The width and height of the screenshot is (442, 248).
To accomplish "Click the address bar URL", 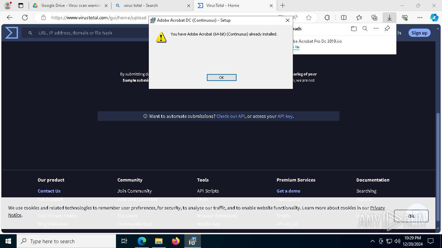I will tap(99, 18).
